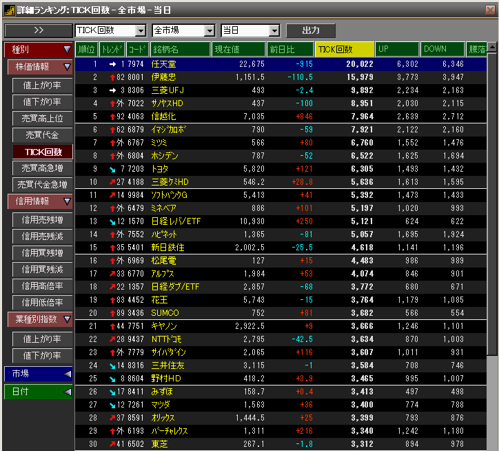Sort by 現在値 column header
Image resolution: width=499 pixels, height=451 pixels.
(x=238, y=50)
